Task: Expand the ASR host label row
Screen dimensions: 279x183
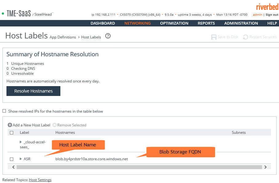Action: [x=21, y=159]
